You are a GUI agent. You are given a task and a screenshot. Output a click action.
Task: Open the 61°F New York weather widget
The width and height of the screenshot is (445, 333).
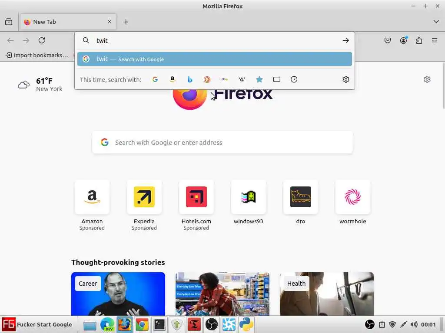[x=40, y=85]
